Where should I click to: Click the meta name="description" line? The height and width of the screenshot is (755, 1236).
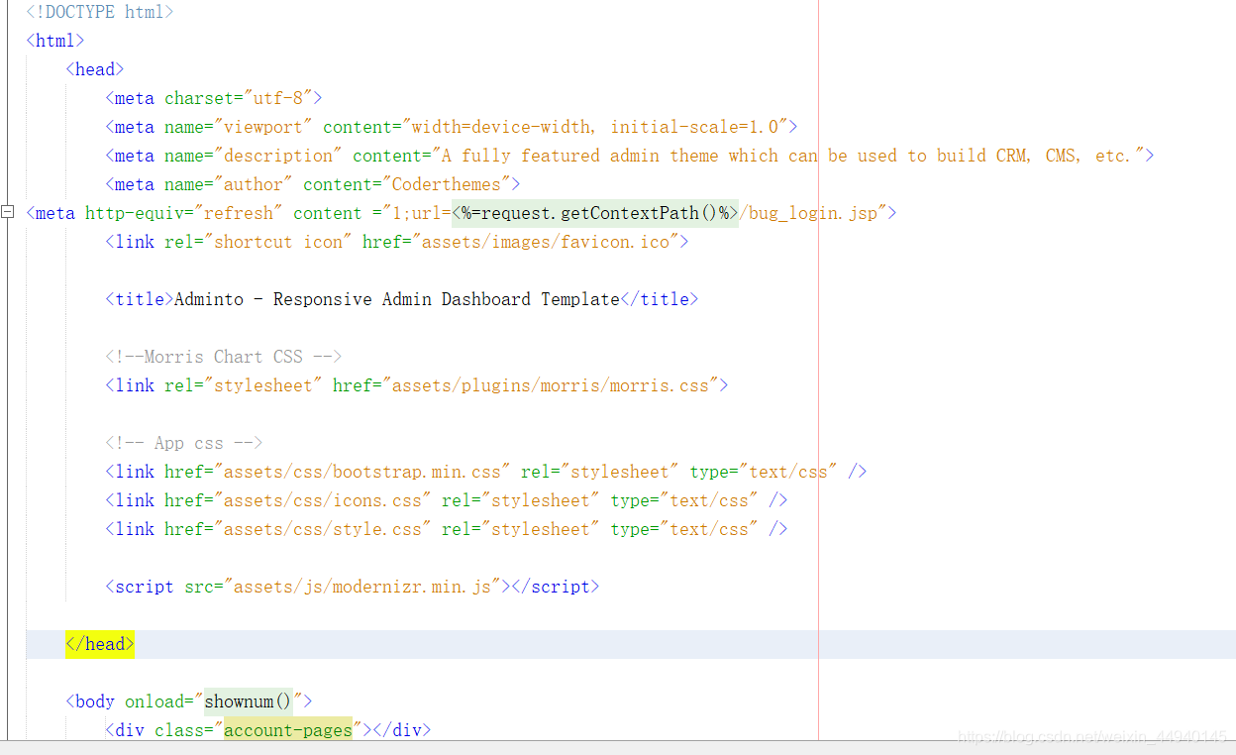[630, 156]
